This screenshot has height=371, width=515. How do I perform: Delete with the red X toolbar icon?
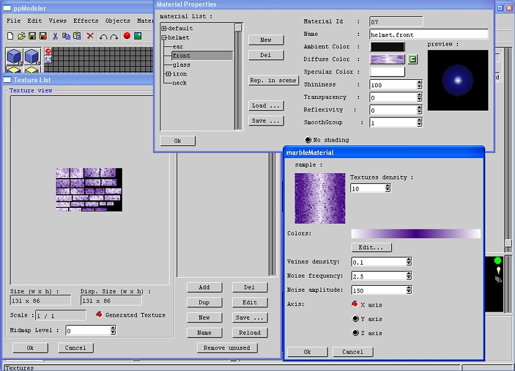[x=90, y=36]
